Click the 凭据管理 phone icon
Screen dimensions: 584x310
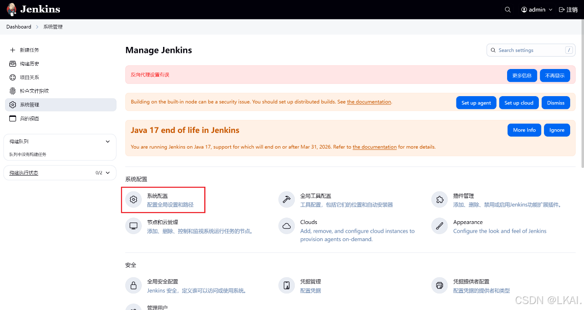tap(286, 286)
